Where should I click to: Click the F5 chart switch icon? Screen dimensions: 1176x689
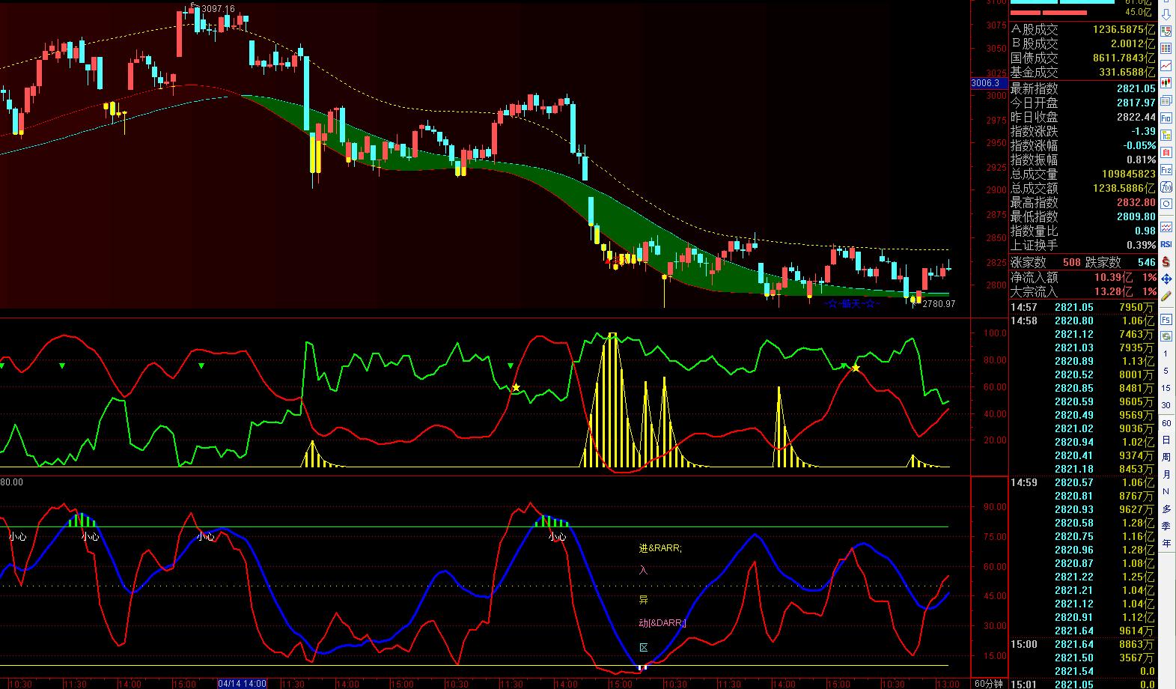[1166, 320]
